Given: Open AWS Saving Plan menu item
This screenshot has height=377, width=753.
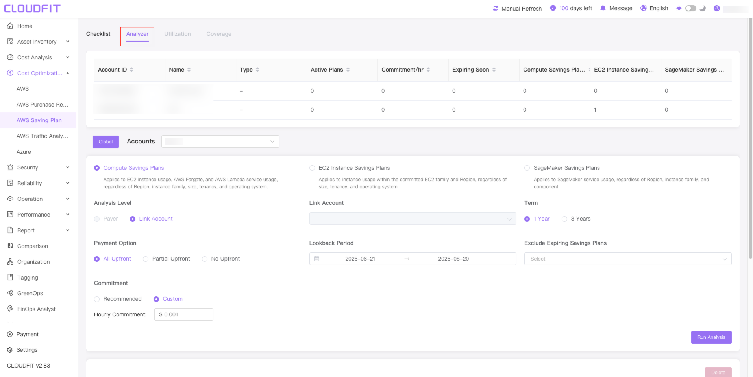Looking at the screenshot, I should pyautogui.click(x=39, y=120).
